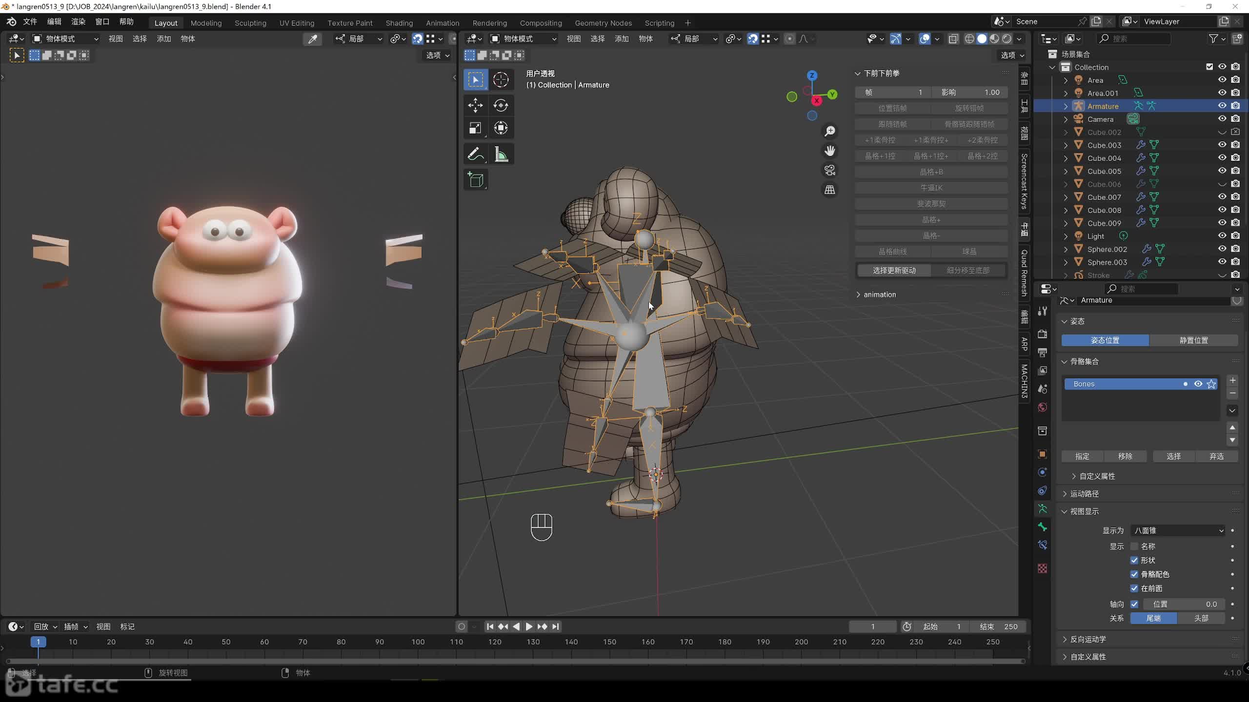Click the 静置位置 button

click(1193, 340)
